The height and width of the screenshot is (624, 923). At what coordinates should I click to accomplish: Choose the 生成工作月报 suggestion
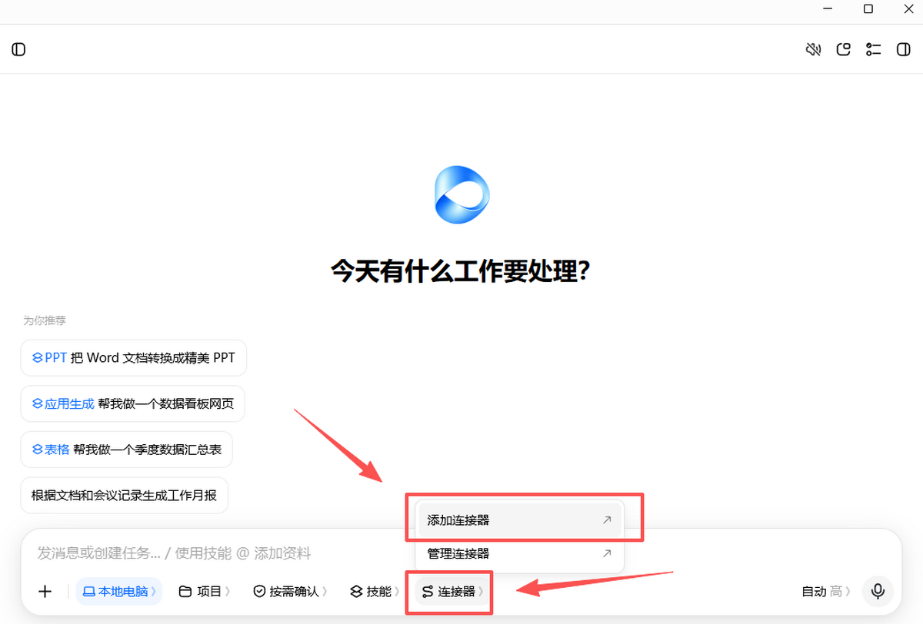[x=125, y=495]
